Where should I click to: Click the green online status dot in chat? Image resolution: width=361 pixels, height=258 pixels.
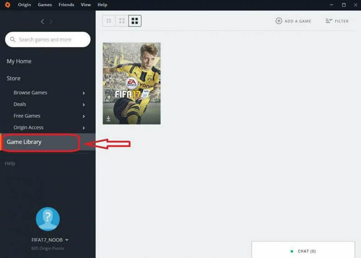click(292, 251)
